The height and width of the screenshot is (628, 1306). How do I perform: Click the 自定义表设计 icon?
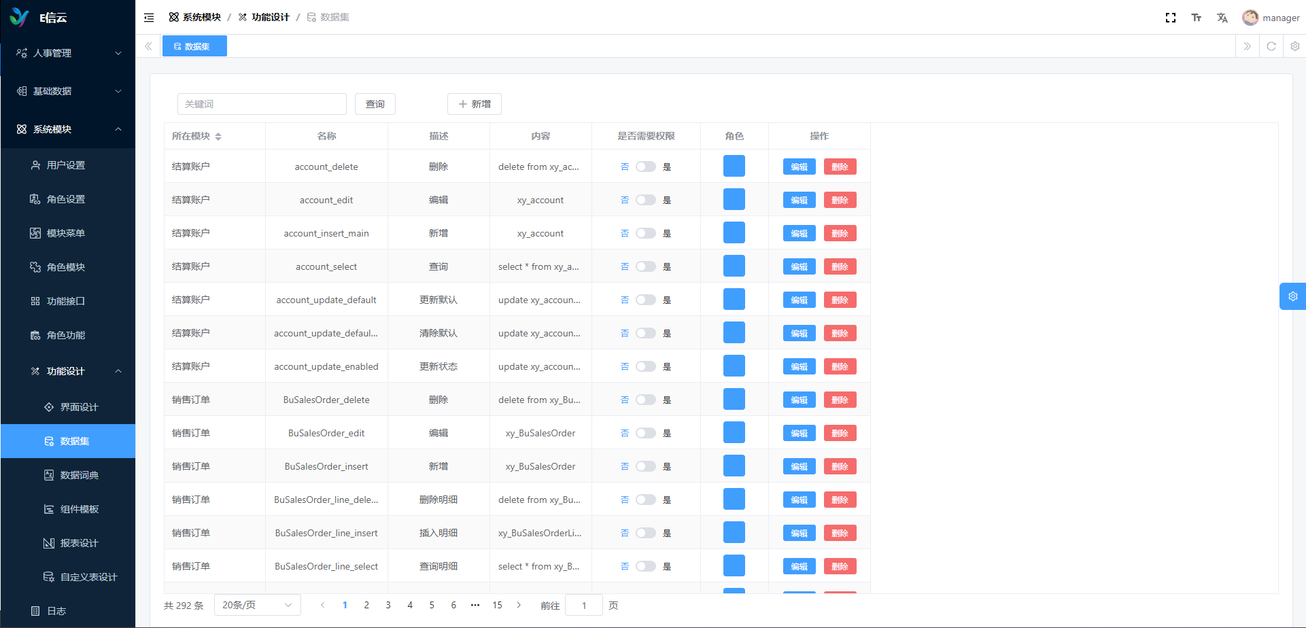pyautogui.click(x=49, y=577)
